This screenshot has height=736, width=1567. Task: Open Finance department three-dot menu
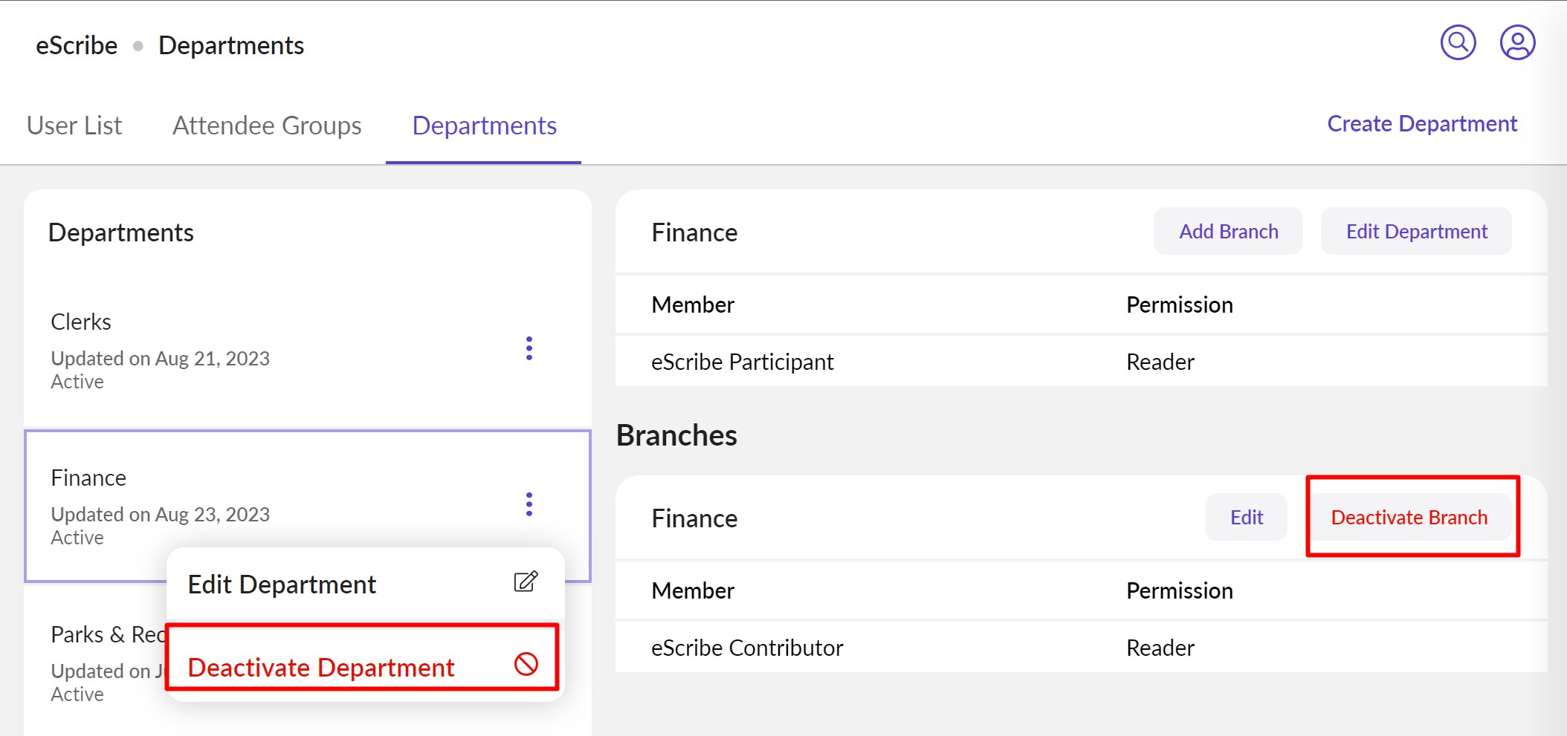tap(529, 504)
